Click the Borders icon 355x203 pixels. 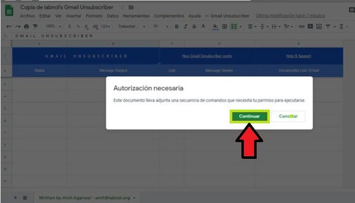click(225, 27)
